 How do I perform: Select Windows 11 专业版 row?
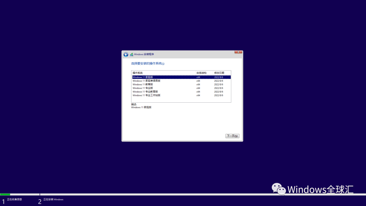[x=181, y=88]
